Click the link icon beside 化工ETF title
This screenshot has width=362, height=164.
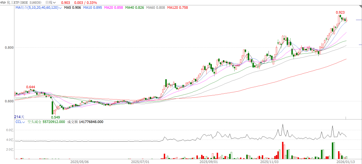[x=3, y=2]
